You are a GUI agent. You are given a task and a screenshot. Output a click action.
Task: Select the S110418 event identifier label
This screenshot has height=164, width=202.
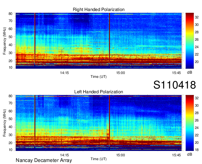point(175,85)
